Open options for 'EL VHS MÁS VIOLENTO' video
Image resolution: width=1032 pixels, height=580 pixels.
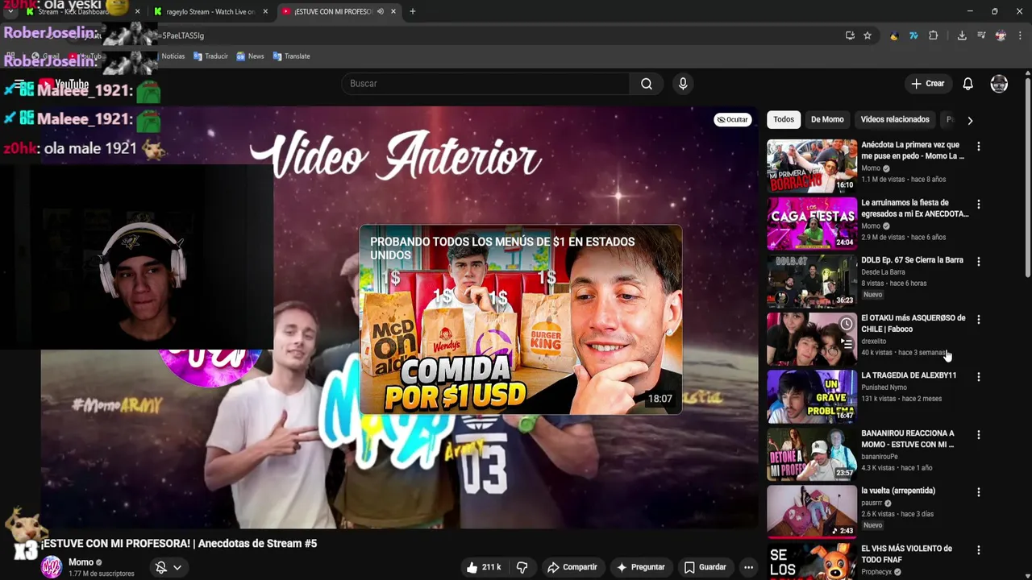pos(978,550)
